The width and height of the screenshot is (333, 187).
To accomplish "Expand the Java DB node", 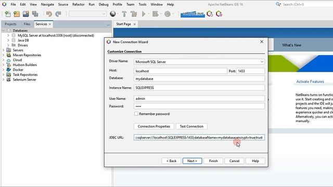I will point(8,41).
